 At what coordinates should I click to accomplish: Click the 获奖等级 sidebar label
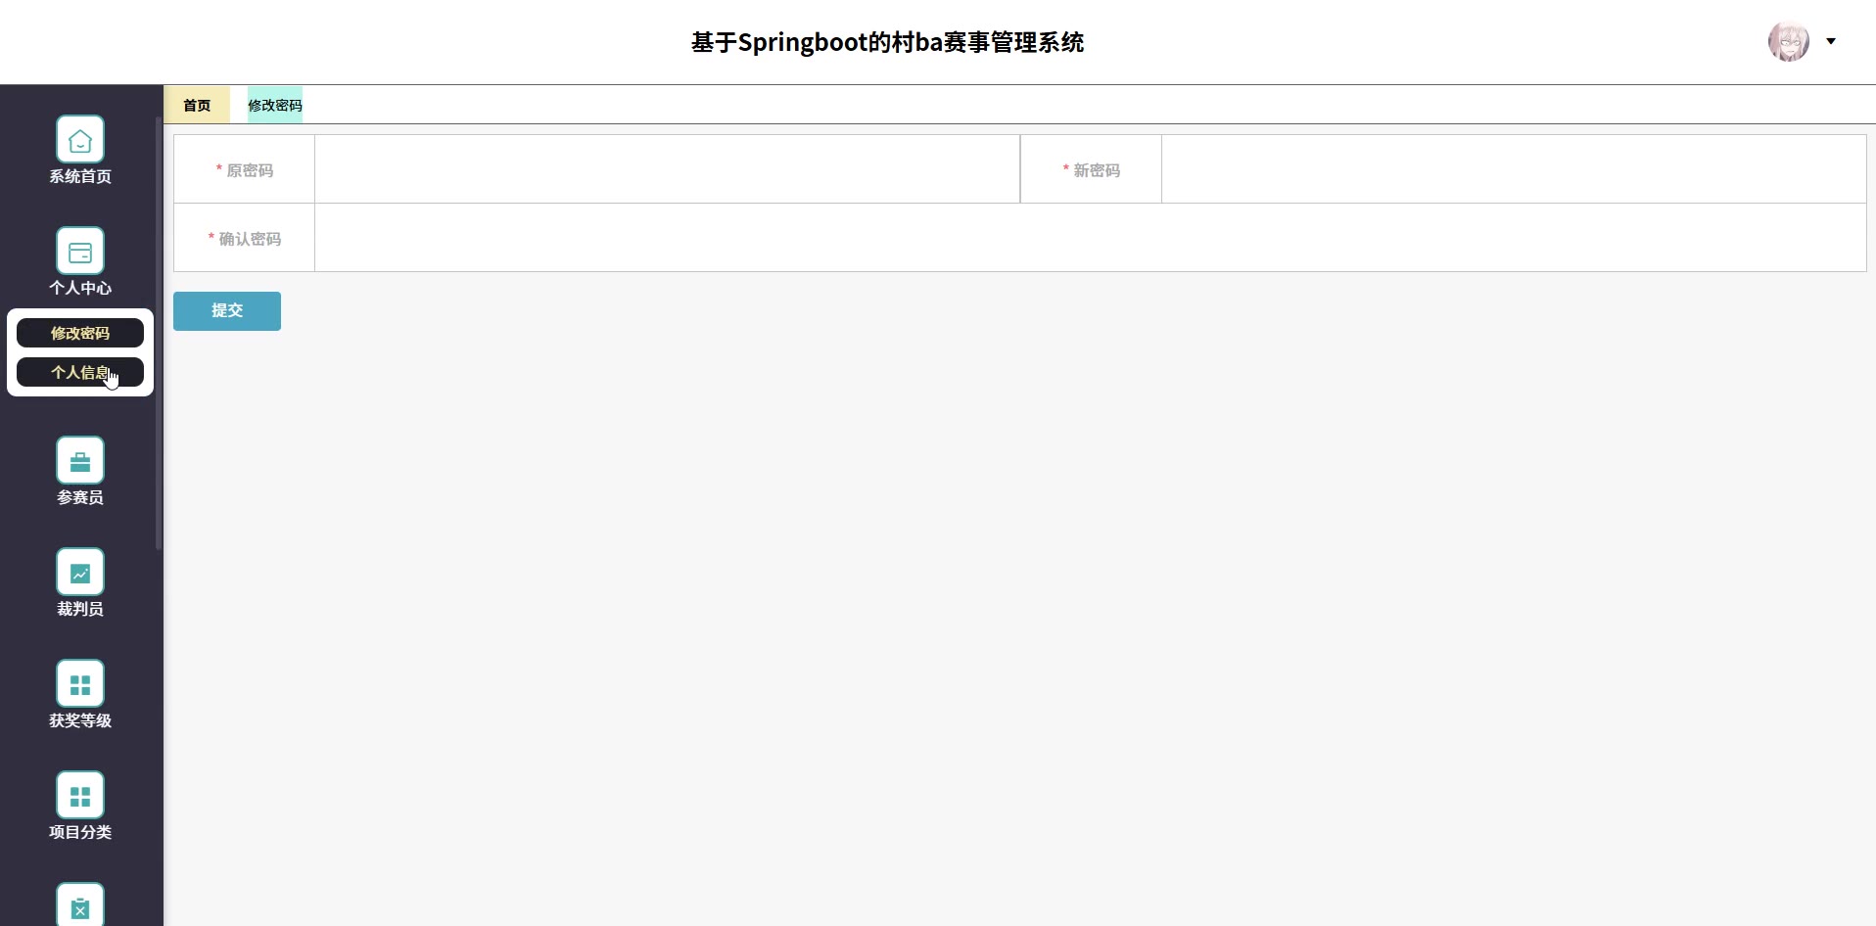tap(80, 720)
